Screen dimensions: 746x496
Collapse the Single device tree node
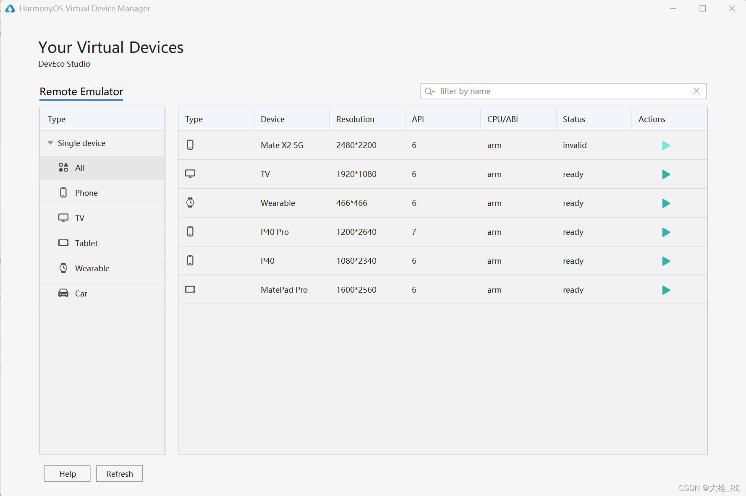tap(50, 143)
